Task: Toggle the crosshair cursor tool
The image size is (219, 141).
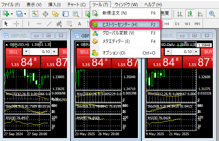Action: click(x=16, y=24)
